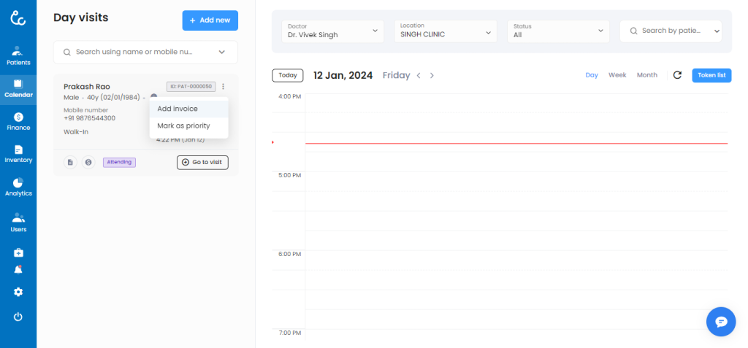The height and width of the screenshot is (348, 748).
Task: Open settings via the gear icon
Action: [x=18, y=292]
